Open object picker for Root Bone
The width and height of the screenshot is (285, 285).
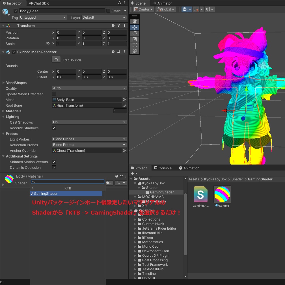point(124,105)
